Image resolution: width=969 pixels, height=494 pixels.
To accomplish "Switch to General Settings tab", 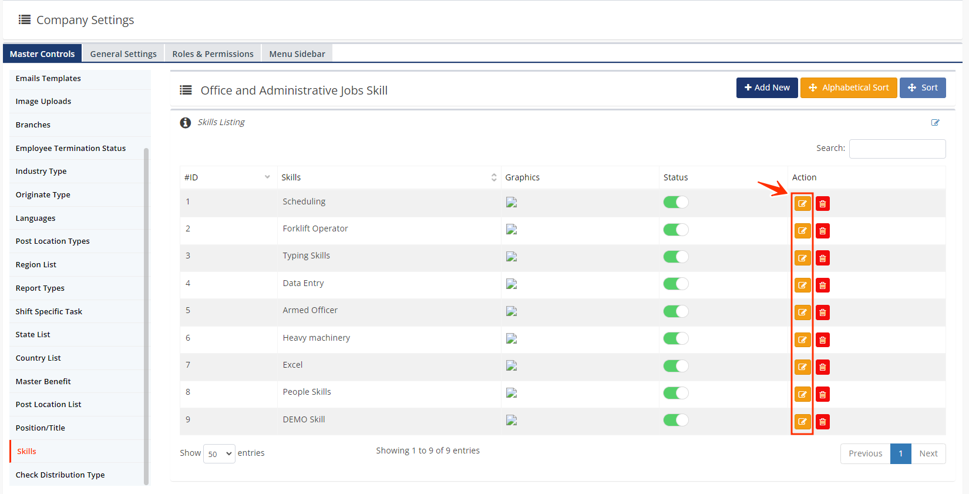I will 123,53.
